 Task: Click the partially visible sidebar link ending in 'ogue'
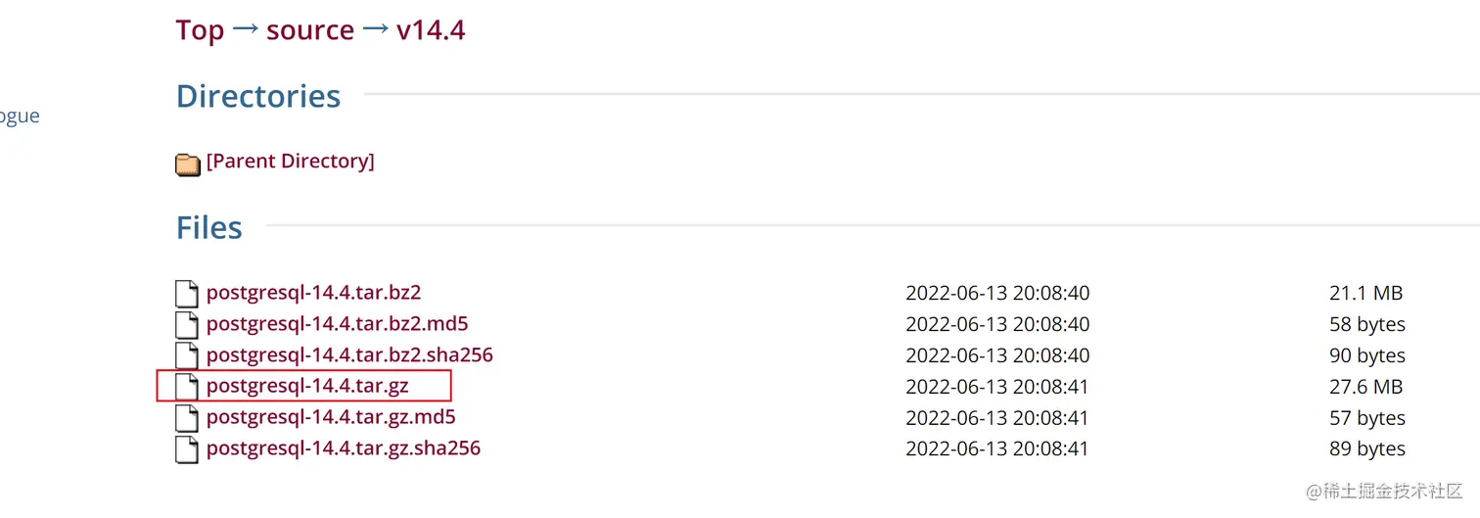point(20,116)
